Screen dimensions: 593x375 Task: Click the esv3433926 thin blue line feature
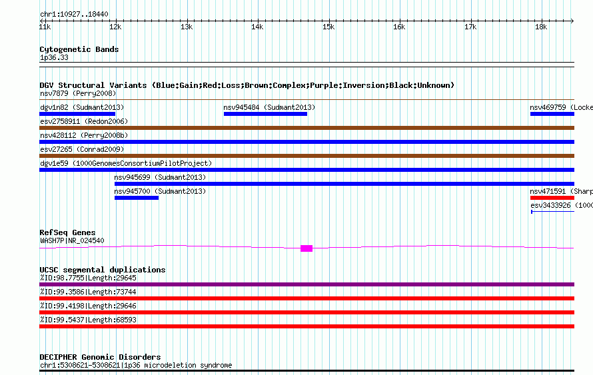pos(552,212)
